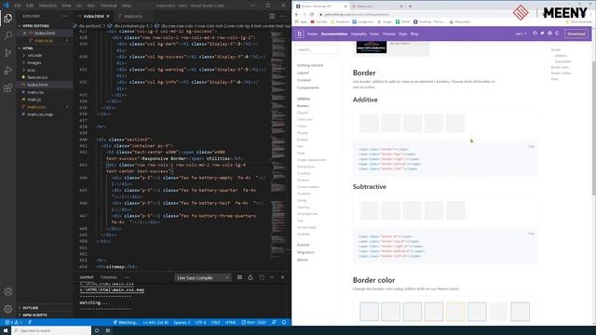Open main.css.map in the Explorer tree
Viewport: 596px width, 335px height.
pos(40,114)
